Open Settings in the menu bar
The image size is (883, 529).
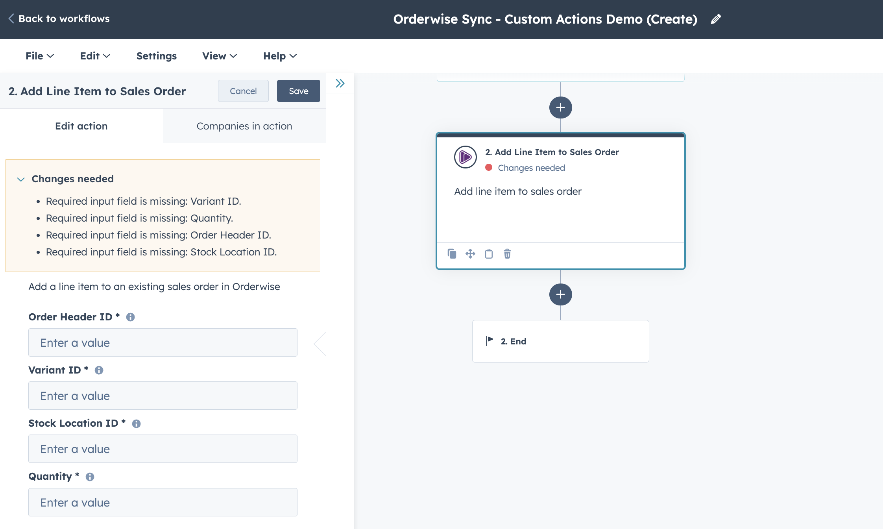156,56
